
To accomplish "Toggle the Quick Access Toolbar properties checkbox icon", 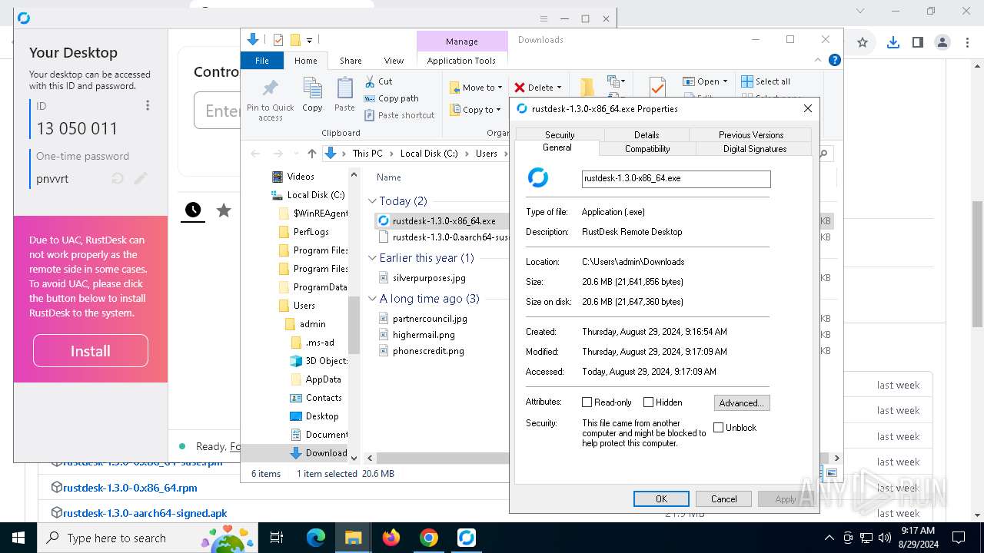I will 278,40.
